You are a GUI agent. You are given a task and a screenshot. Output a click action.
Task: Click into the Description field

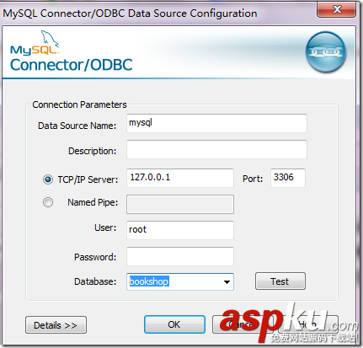tap(216, 149)
